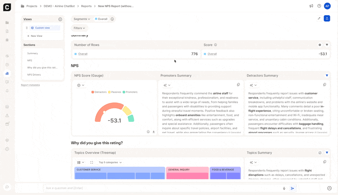This screenshot has width=338, height=195.
Task: Toggle the Passives legend item
Action: (115, 92)
